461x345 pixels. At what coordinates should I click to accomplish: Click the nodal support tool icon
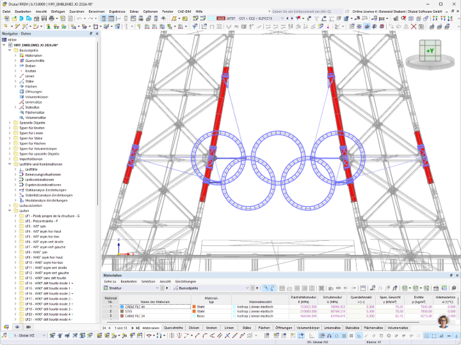(48, 26)
